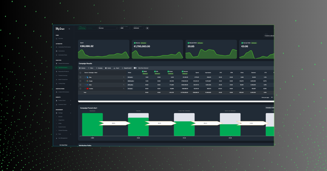Screen dimensions: 327x171
Task: Open the Settings section under Management
Action: pyautogui.click(x=60, y=113)
